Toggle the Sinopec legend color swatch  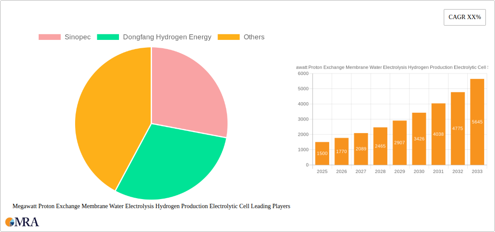tap(49, 37)
